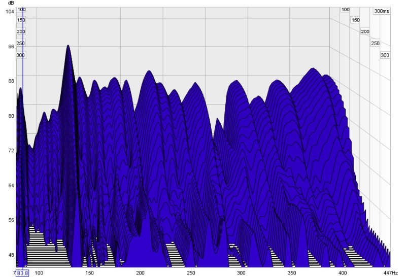The image size is (406, 277).
Task: Click the 72 dB level axis label
Action: pos(11,151)
